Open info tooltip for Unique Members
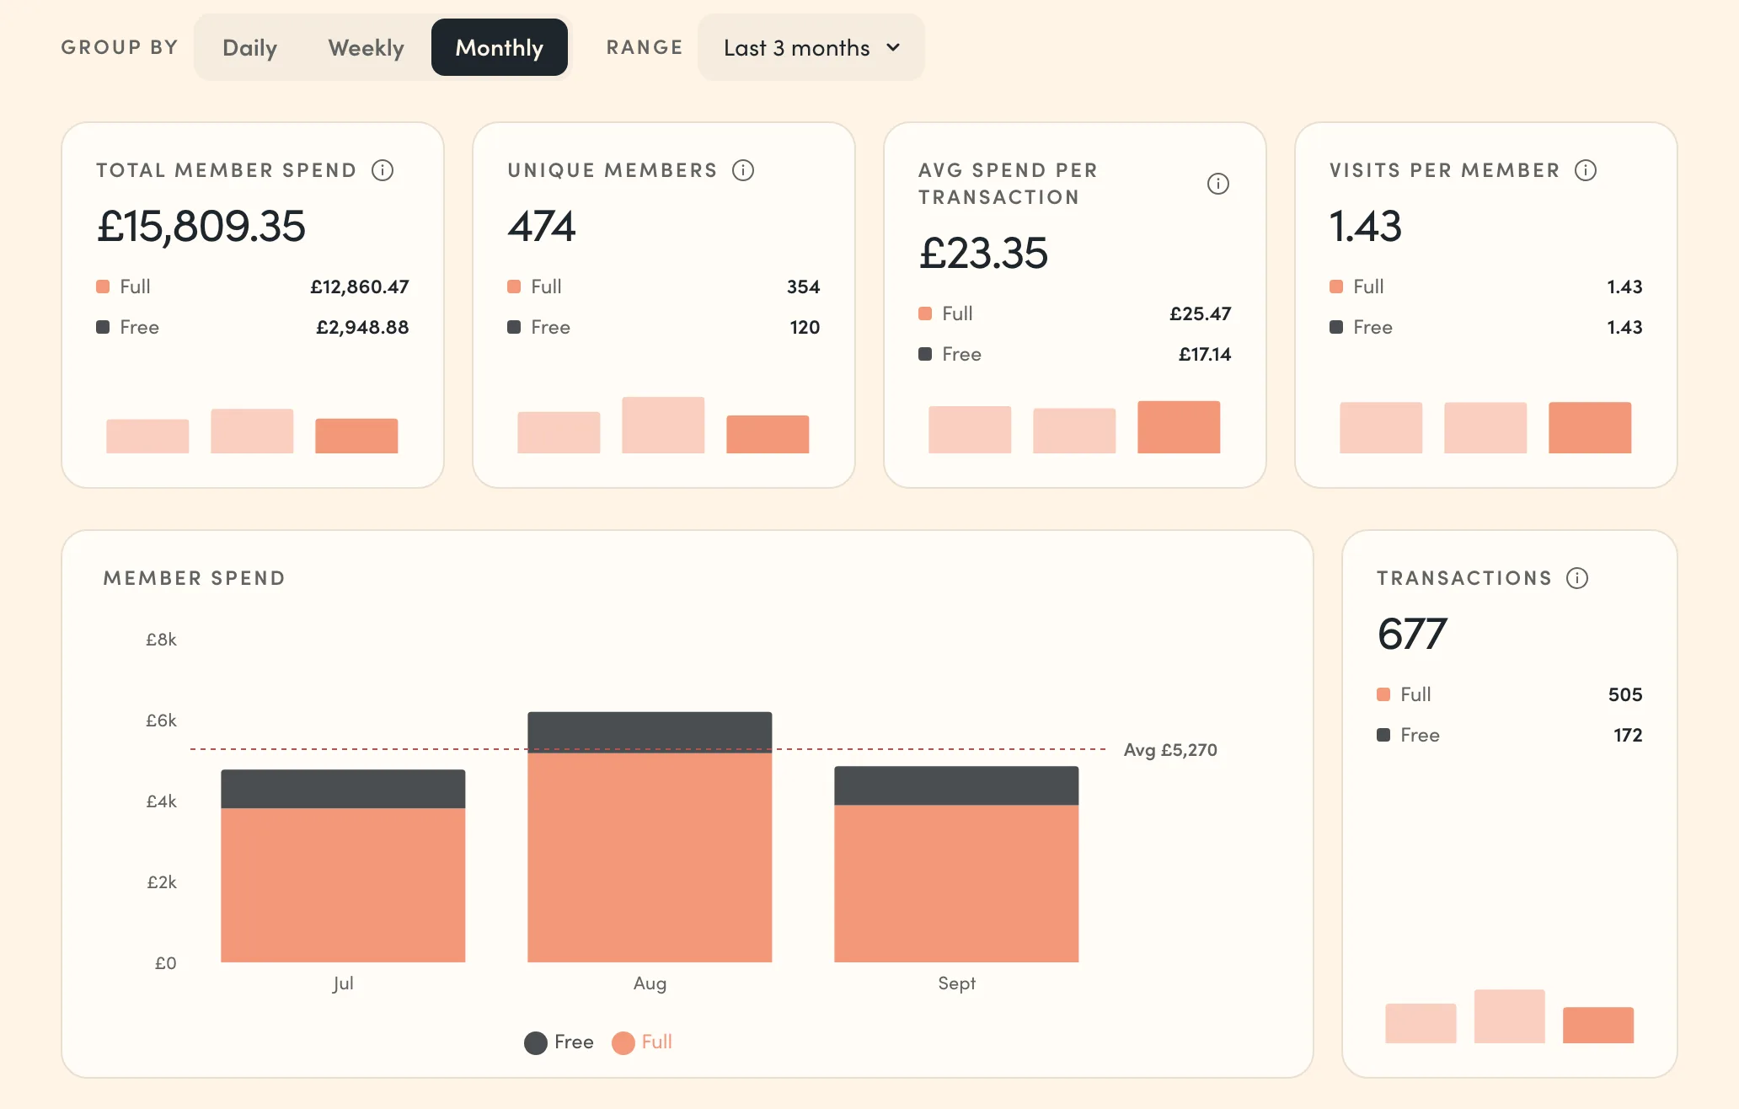 click(x=743, y=170)
